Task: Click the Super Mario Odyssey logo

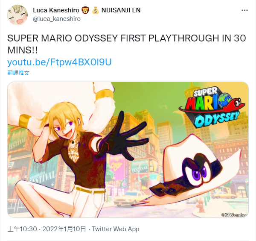Action: (212, 107)
